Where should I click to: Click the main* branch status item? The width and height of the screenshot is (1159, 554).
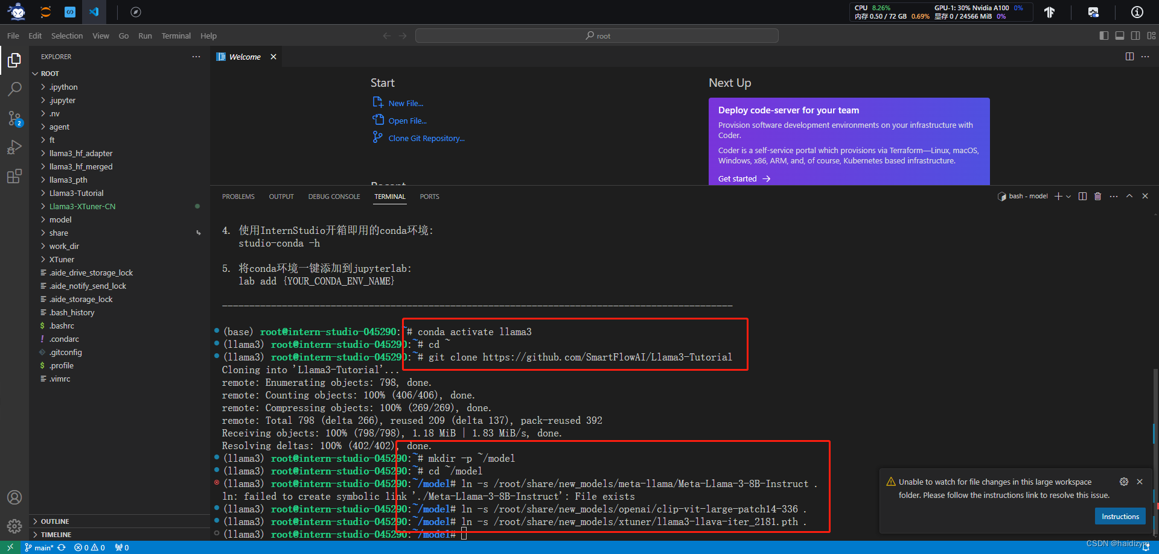click(x=39, y=547)
